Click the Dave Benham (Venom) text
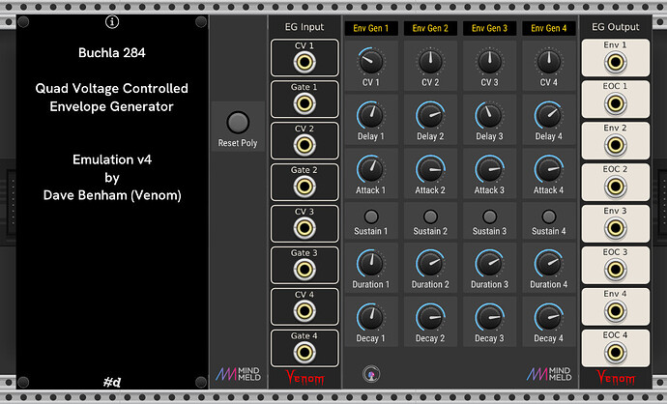667x404 pixels. (x=112, y=195)
